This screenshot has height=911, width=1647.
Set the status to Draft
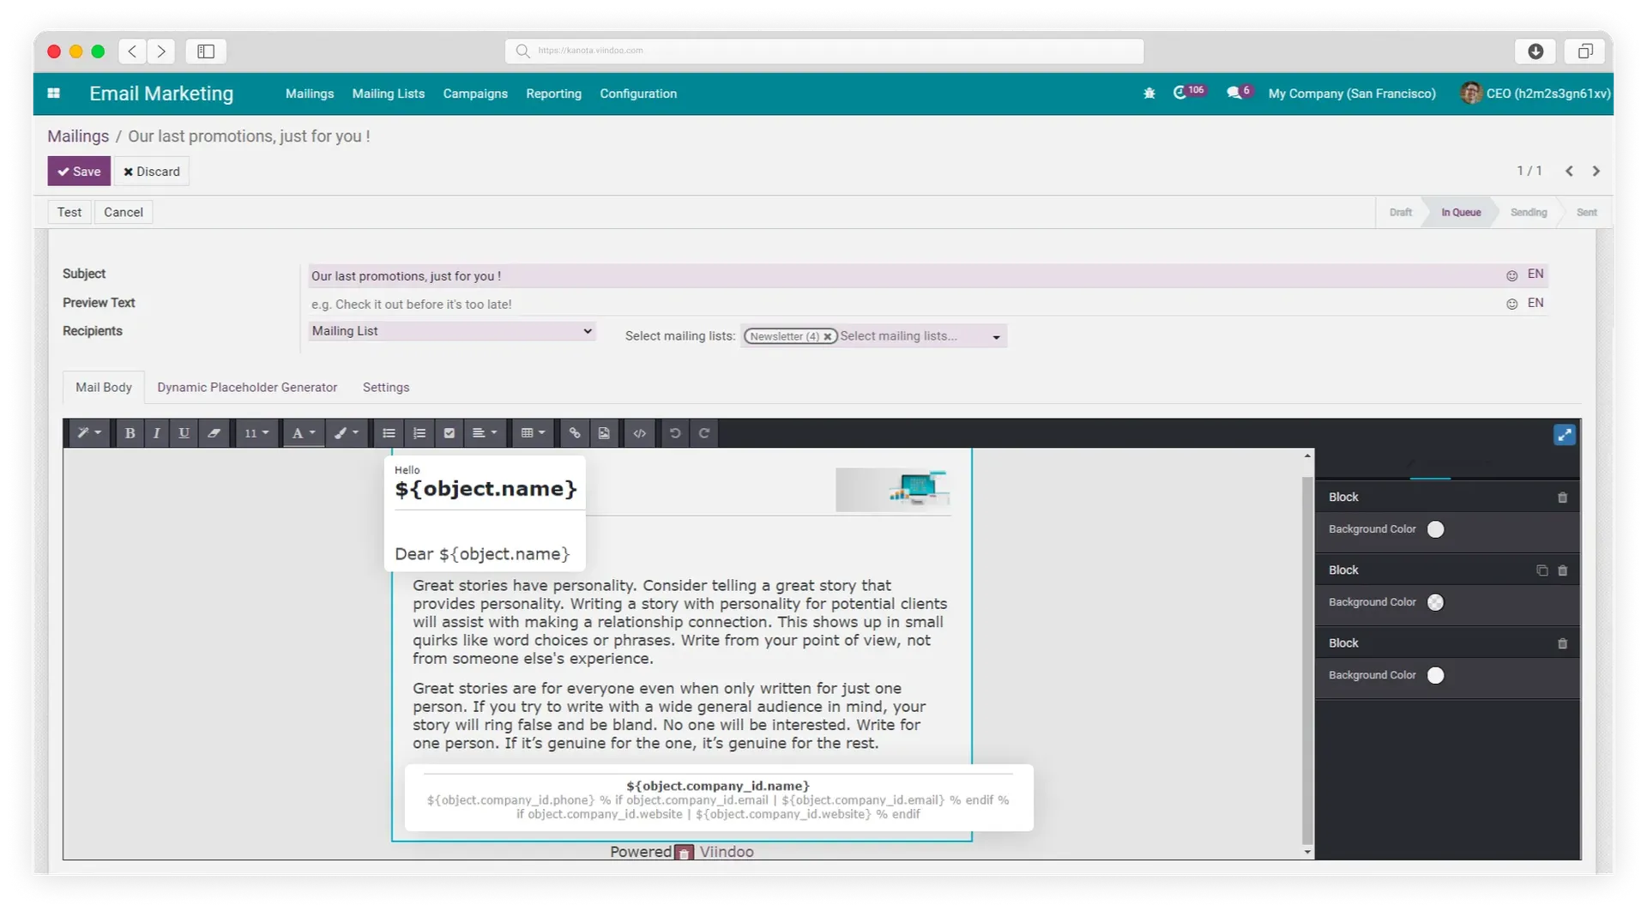coord(1400,213)
